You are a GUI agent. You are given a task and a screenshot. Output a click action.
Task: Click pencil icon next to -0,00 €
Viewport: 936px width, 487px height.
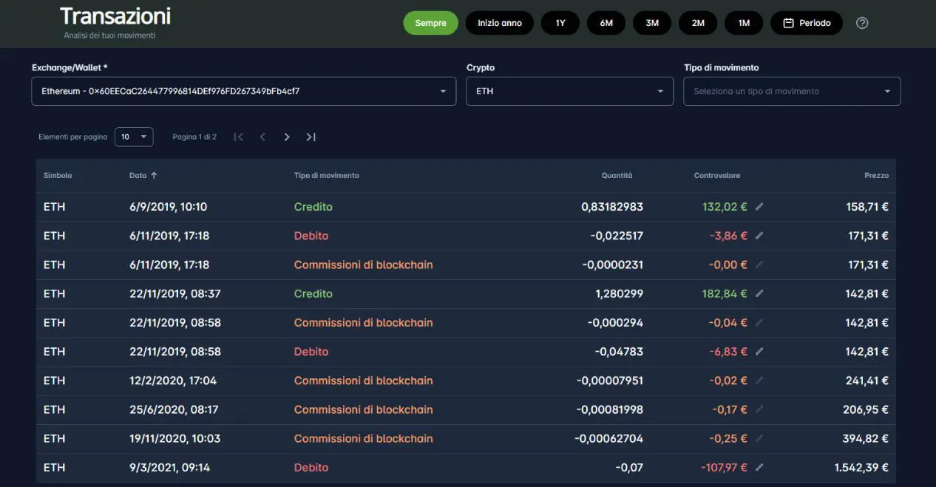point(759,265)
